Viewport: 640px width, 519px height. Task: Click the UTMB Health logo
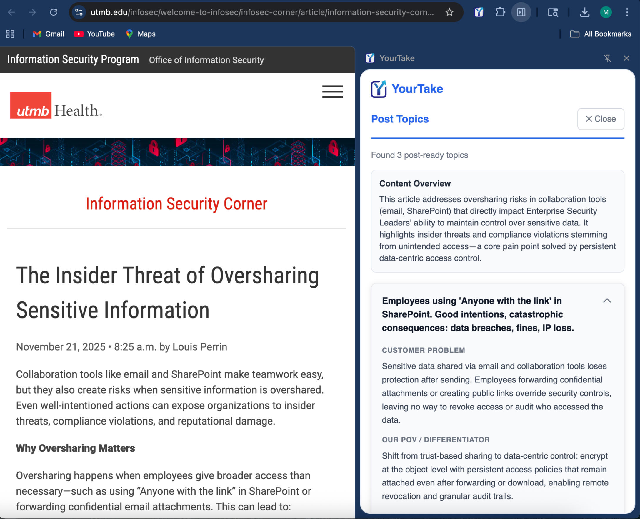tap(56, 106)
